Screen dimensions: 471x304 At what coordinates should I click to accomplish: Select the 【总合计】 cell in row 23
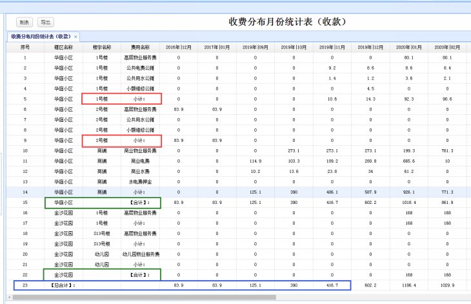[63, 285]
